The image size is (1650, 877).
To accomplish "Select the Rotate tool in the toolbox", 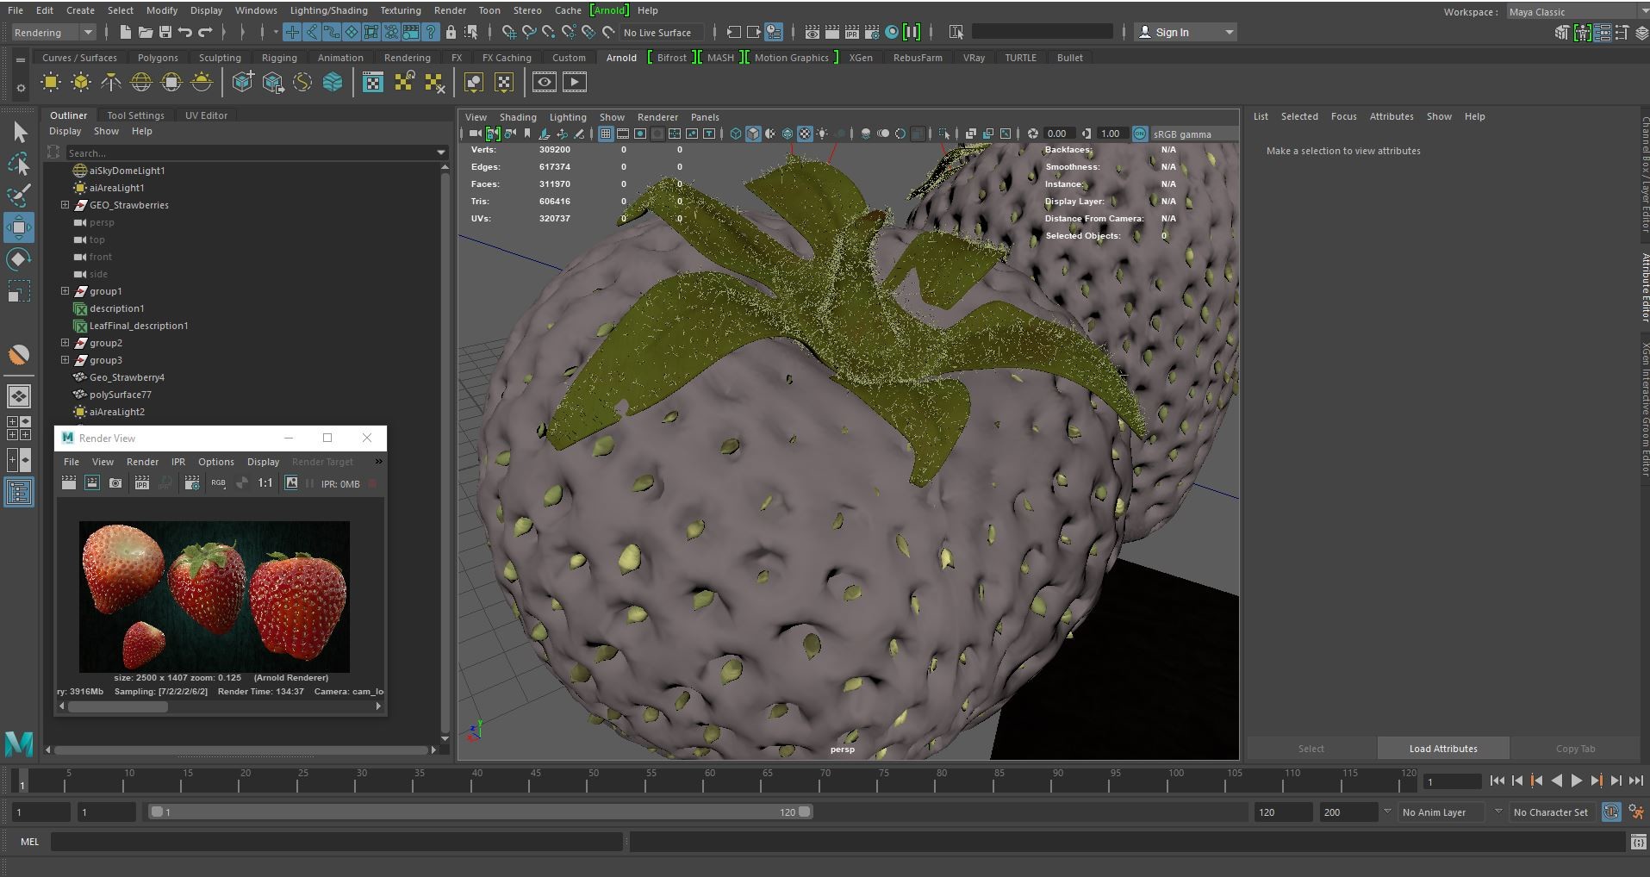I will tap(19, 259).
